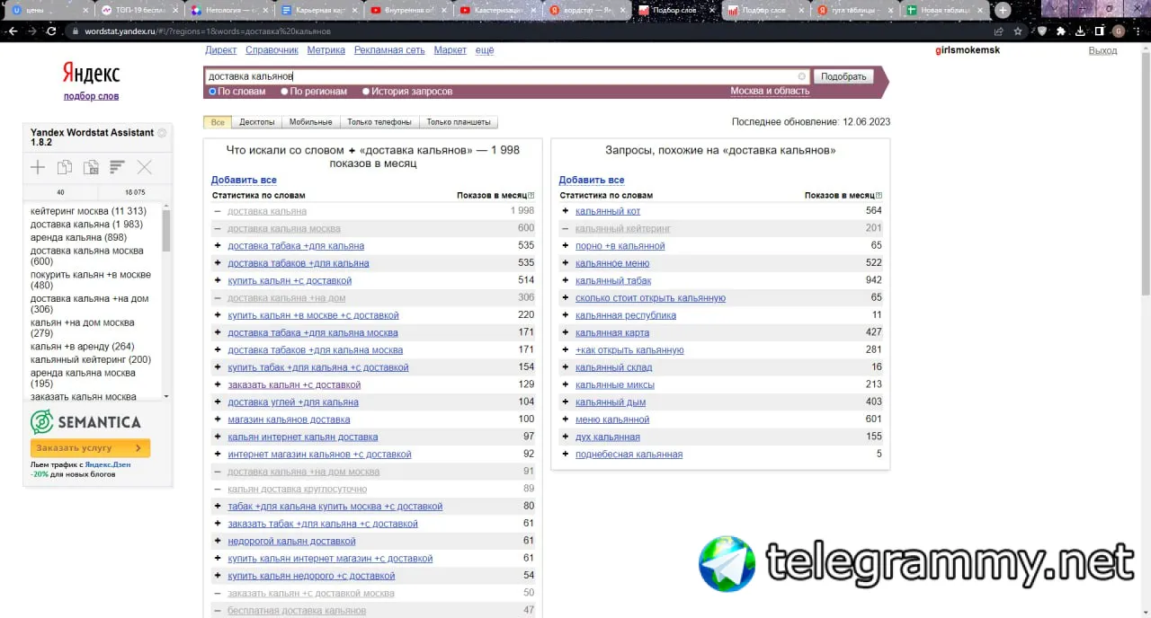Screen dimensions: 1151x618
Task: Click the Яндекс logo
Action: point(91,73)
